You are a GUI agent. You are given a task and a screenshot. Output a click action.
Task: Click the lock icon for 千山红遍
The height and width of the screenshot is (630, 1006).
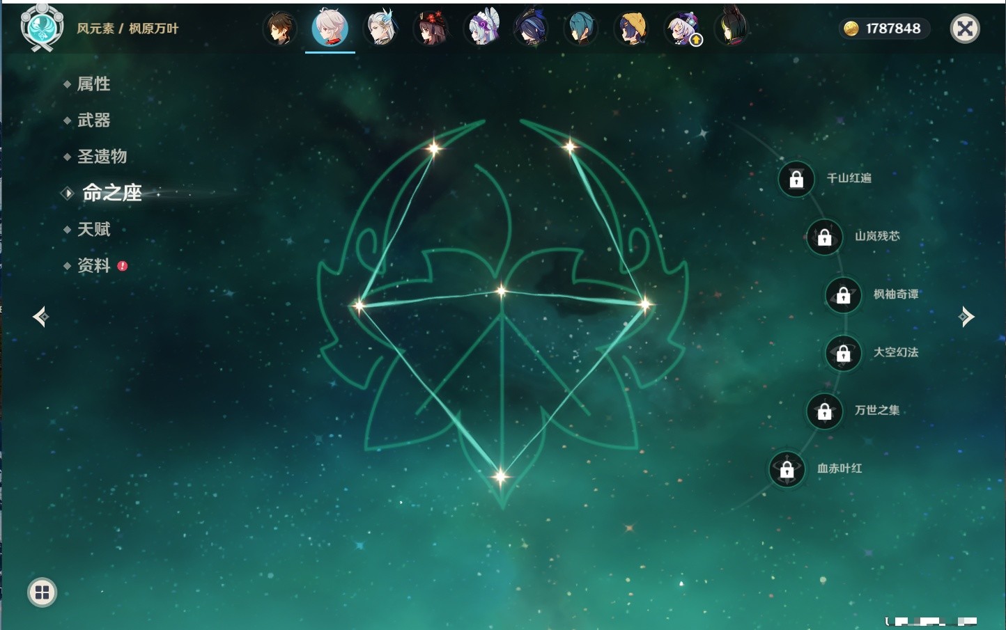tap(796, 180)
